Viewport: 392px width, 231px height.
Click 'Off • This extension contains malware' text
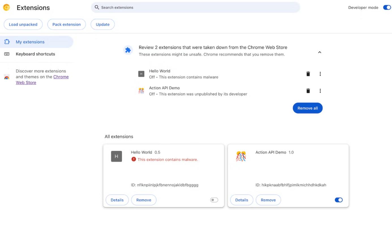point(184,77)
